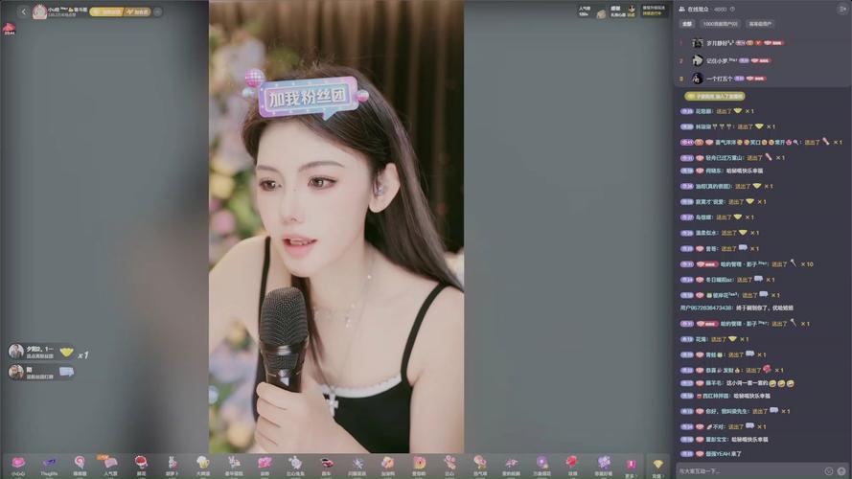
Task: Follow the streamer with the 加关注 button
Action: (137, 11)
